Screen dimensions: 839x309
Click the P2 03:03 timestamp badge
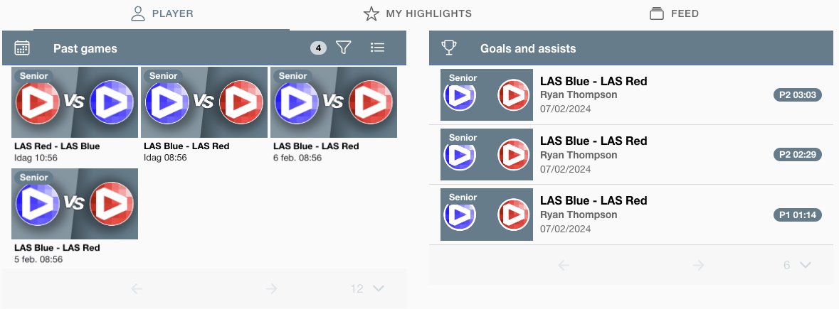(x=797, y=95)
